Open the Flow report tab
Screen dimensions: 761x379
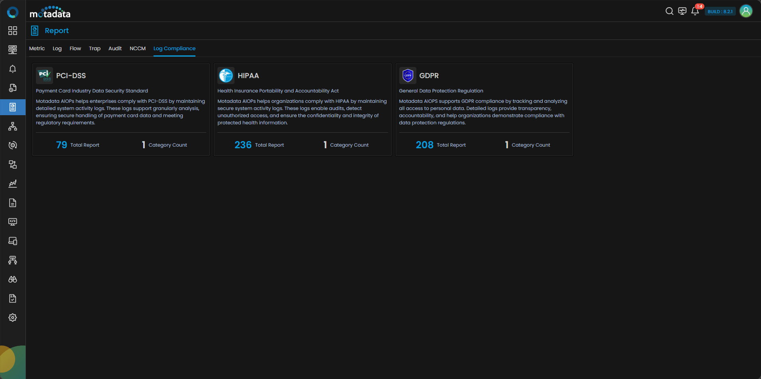(75, 49)
